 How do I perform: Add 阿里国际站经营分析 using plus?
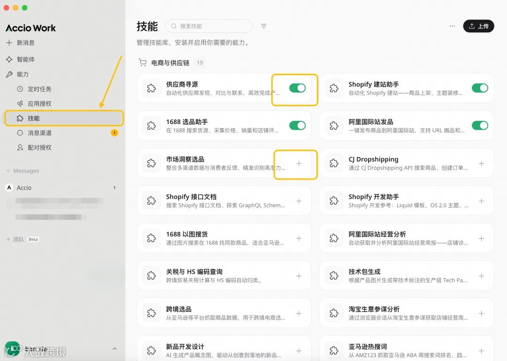[481, 239]
